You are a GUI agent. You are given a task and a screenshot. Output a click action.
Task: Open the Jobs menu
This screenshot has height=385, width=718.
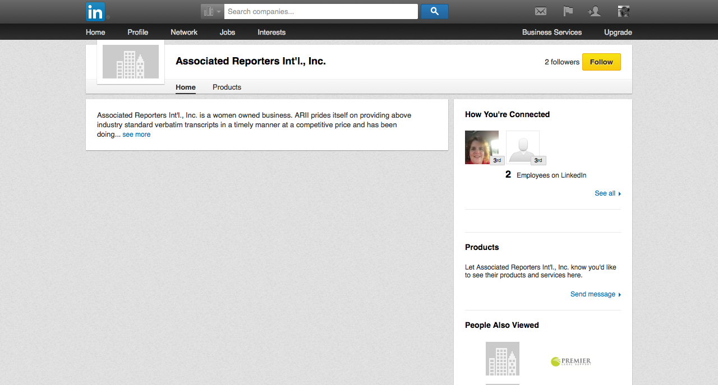(x=227, y=32)
